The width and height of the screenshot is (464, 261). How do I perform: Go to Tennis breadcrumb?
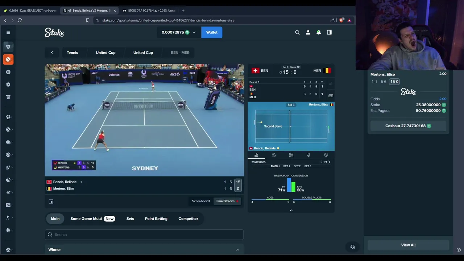pos(72,53)
